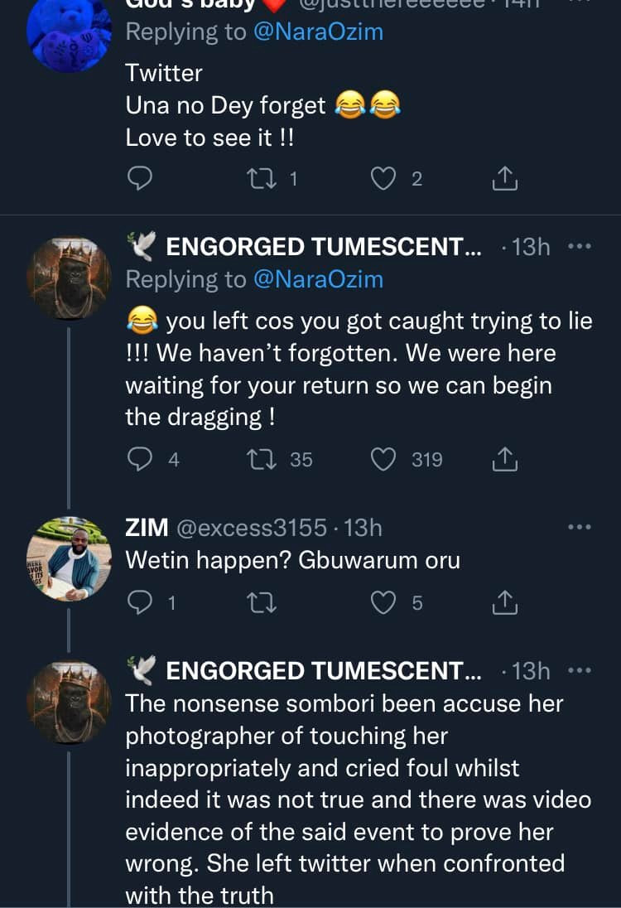Share ZIM's "Gbuwarum oru" tweet

coord(505,604)
